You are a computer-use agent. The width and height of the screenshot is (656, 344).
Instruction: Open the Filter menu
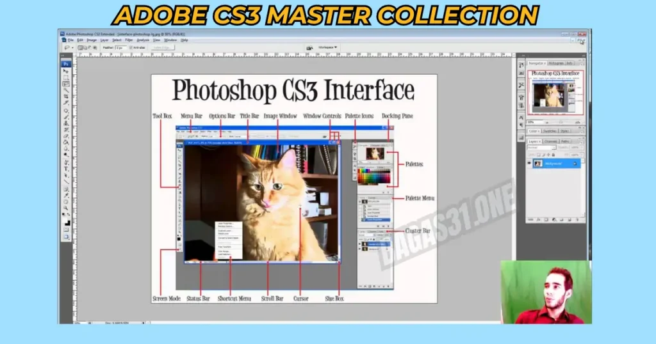point(129,40)
